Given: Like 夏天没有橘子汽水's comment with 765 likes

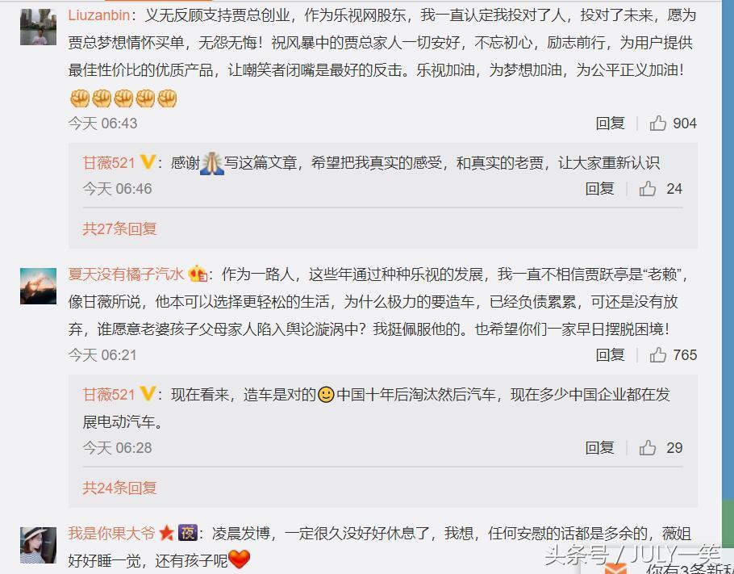Looking at the screenshot, I should point(657,354).
